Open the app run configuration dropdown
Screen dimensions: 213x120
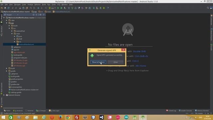point(52,8)
